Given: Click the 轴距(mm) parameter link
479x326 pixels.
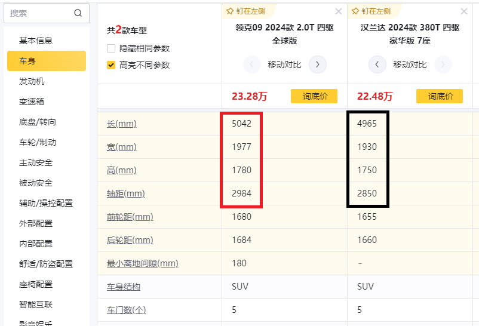Looking at the screenshot, I should pyautogui.click(x=125, y=193).
